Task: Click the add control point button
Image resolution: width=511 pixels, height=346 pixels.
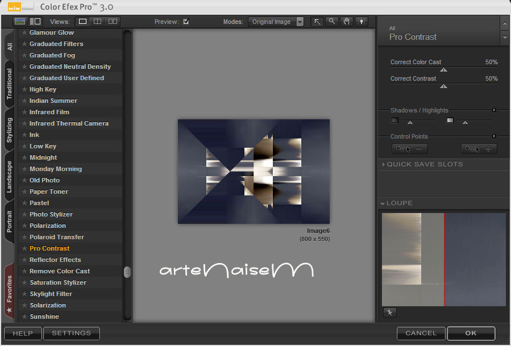Action: click(x=479, y=149)
